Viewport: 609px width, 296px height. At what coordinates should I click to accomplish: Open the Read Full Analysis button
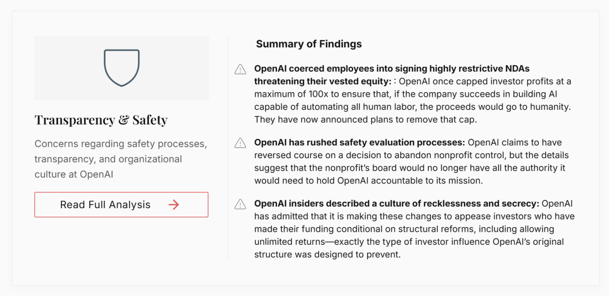[121, 205]
